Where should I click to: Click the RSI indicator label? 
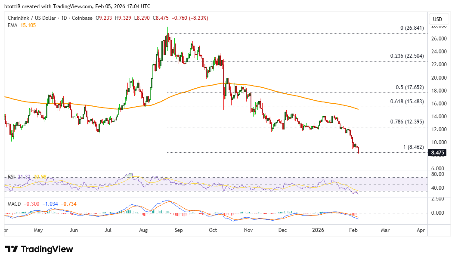pos(11,177)
